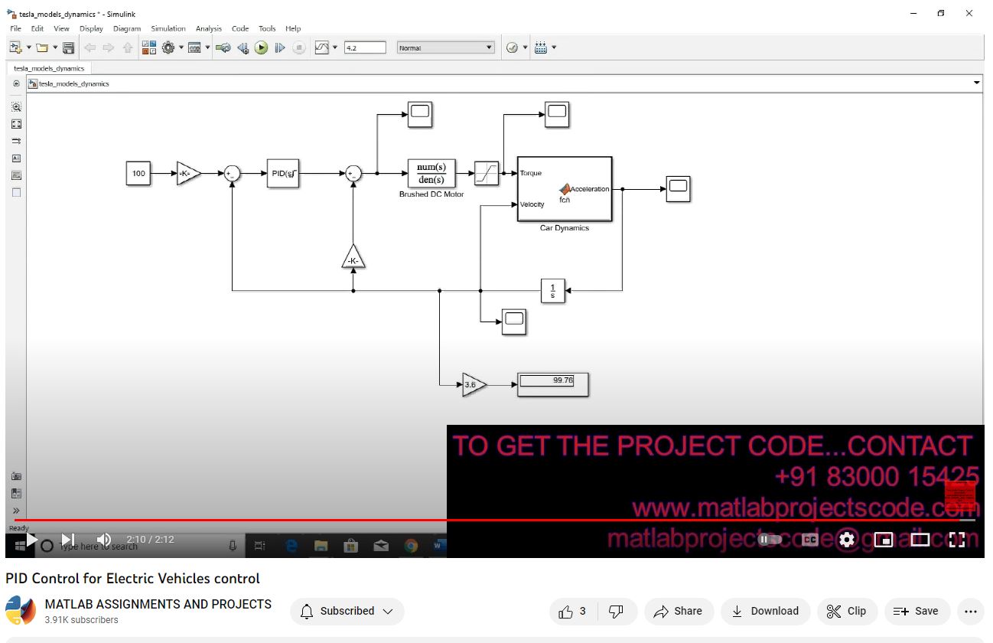The width and height of the screenshot is (993, 643).
Task: Click the Screenshot camera icon in palette
Action: (16, 476)
